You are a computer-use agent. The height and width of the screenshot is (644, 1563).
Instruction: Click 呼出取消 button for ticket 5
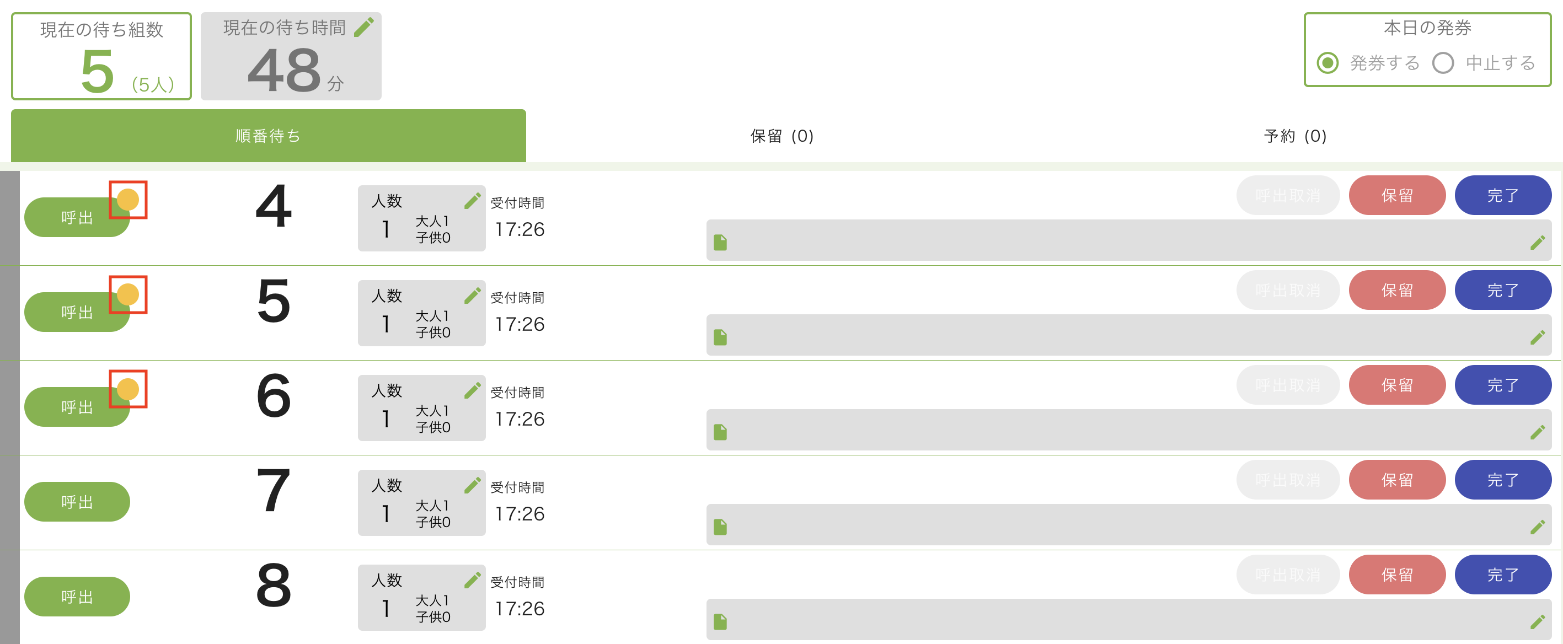(1288, 291)
